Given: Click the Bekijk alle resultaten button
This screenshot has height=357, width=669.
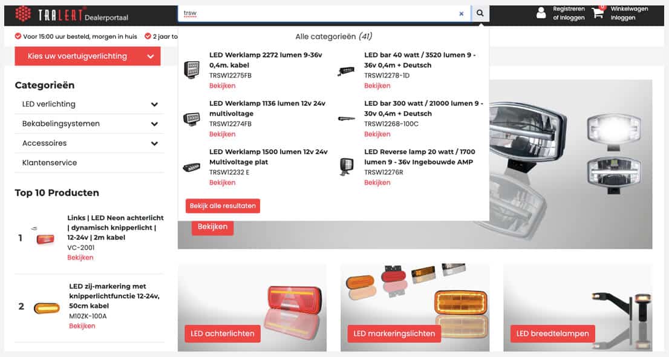Looking at the screenshot, I should [x=223, y=206].
